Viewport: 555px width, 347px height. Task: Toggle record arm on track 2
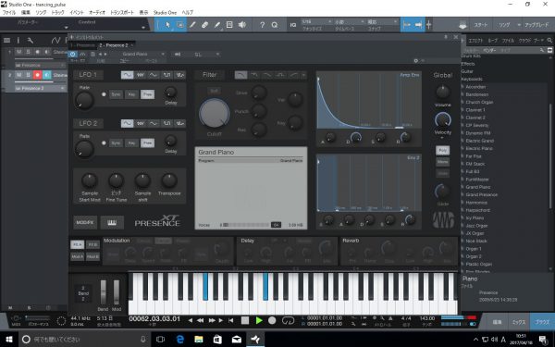(x=37, y=75)
